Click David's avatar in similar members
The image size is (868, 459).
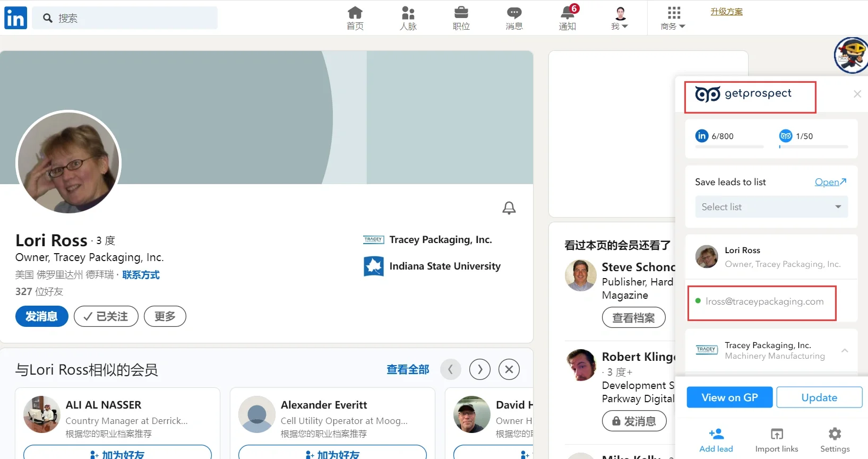click(472, 414)
